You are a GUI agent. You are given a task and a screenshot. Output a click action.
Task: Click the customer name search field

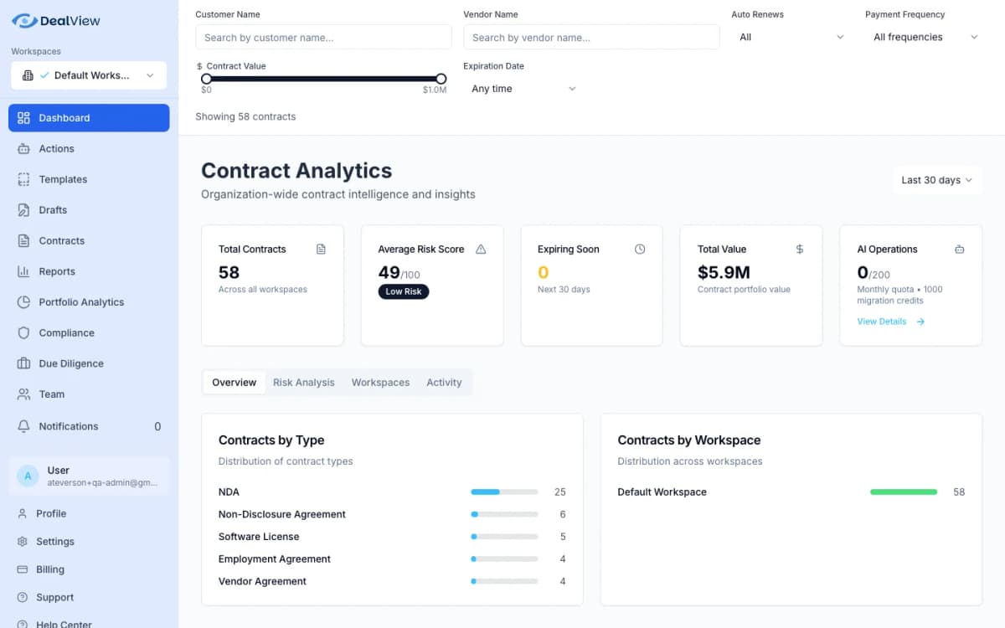tap(323, 37)
